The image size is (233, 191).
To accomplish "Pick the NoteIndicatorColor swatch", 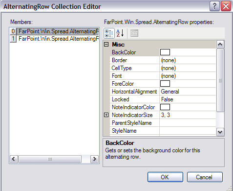I will [165, 107].
